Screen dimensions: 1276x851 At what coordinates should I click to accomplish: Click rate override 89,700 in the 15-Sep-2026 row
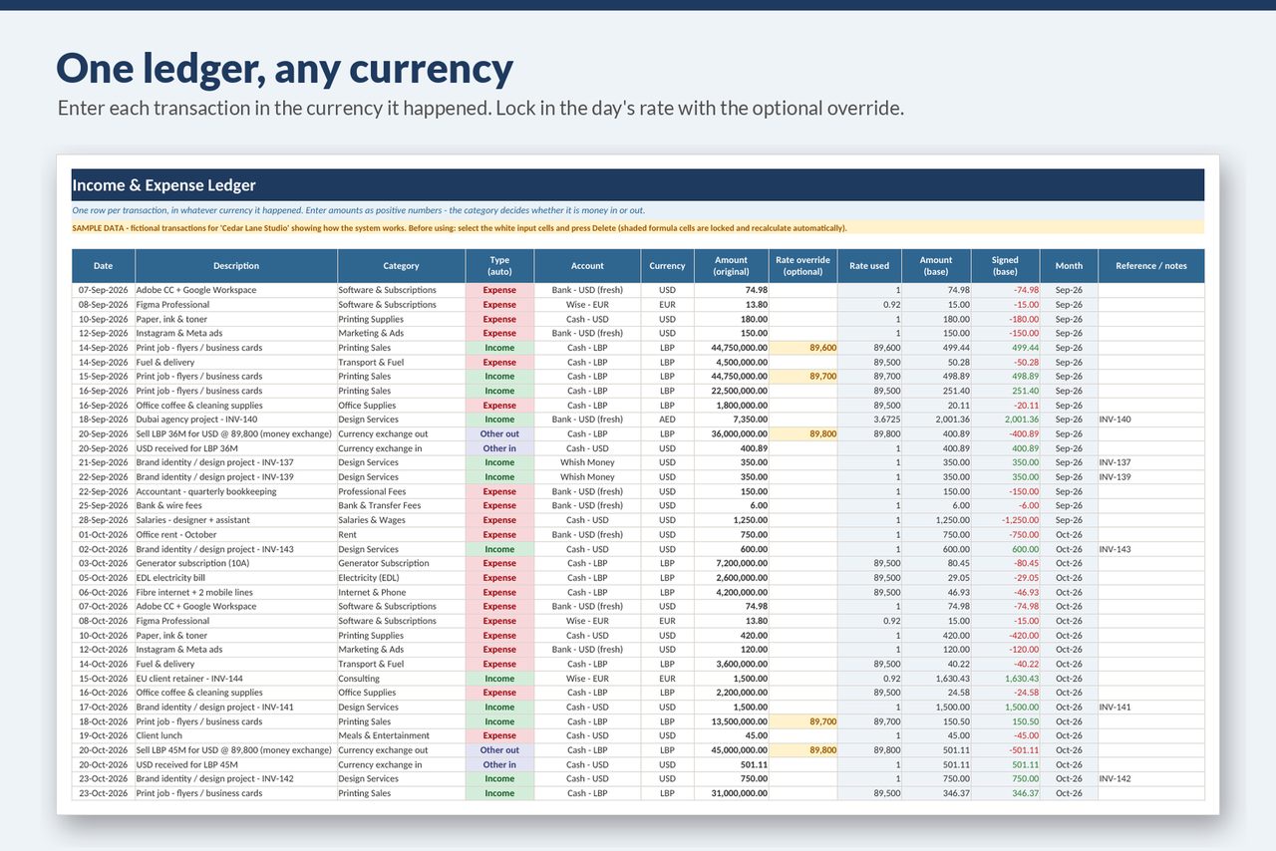coord(802,377)
